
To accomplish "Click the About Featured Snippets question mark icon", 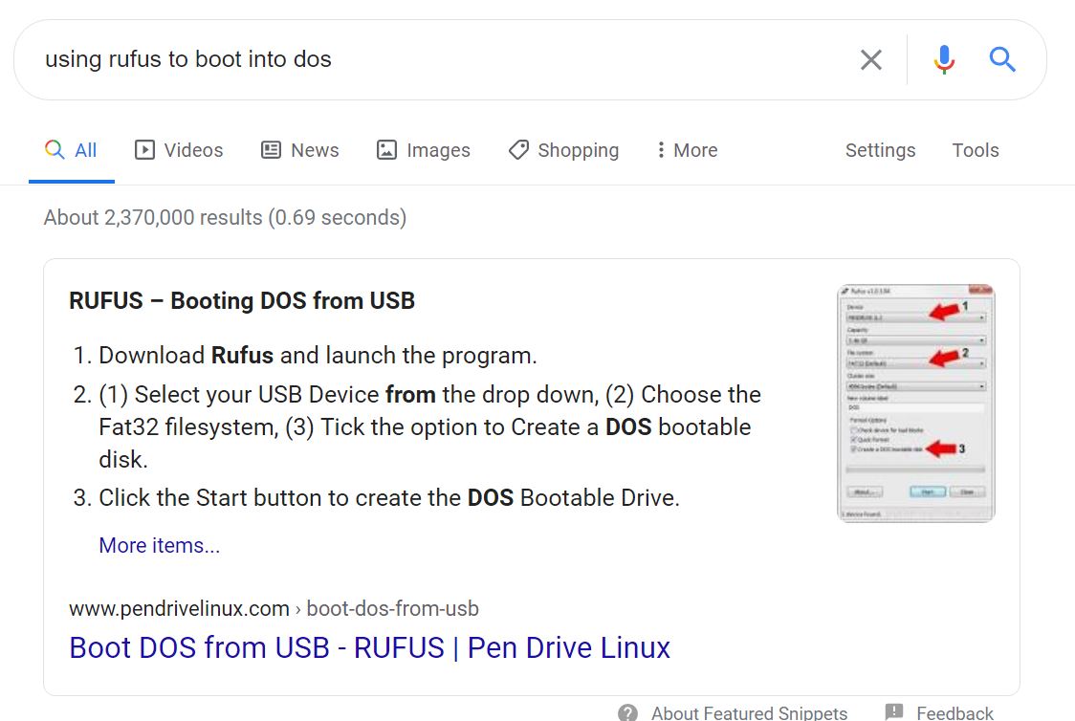I will 627,712.
